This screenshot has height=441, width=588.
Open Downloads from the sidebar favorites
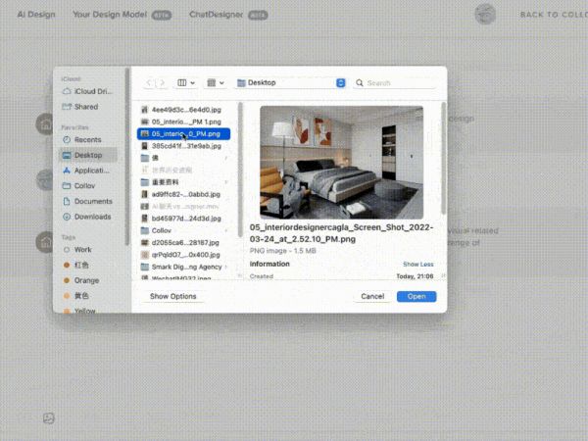click(92, 217)
